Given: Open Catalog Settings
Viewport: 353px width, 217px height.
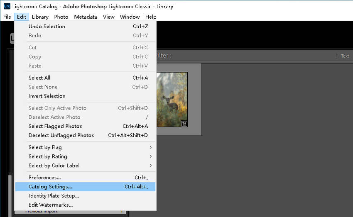Looking at the screenshot, I should pyautogui.click(x=85, y=187).
